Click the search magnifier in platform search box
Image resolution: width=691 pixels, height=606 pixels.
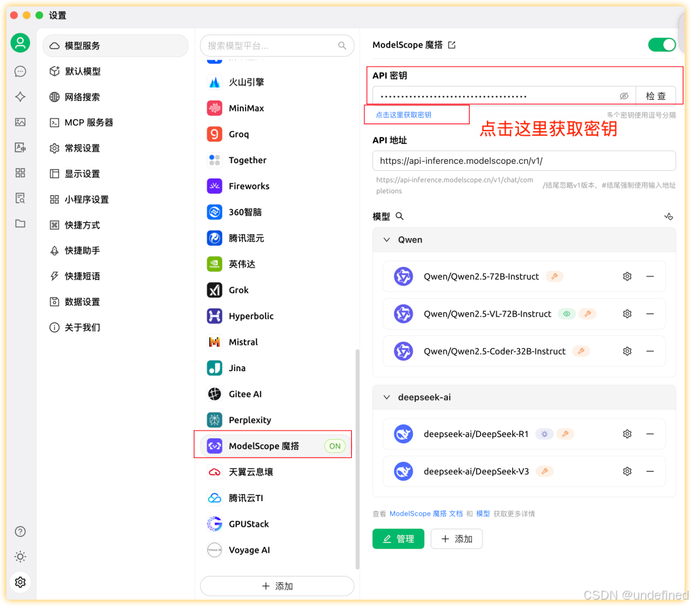pyautogui.click(x=342, y=45)
